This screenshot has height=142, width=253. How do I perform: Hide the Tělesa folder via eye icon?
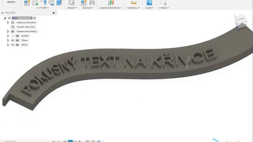coord(13,40)
